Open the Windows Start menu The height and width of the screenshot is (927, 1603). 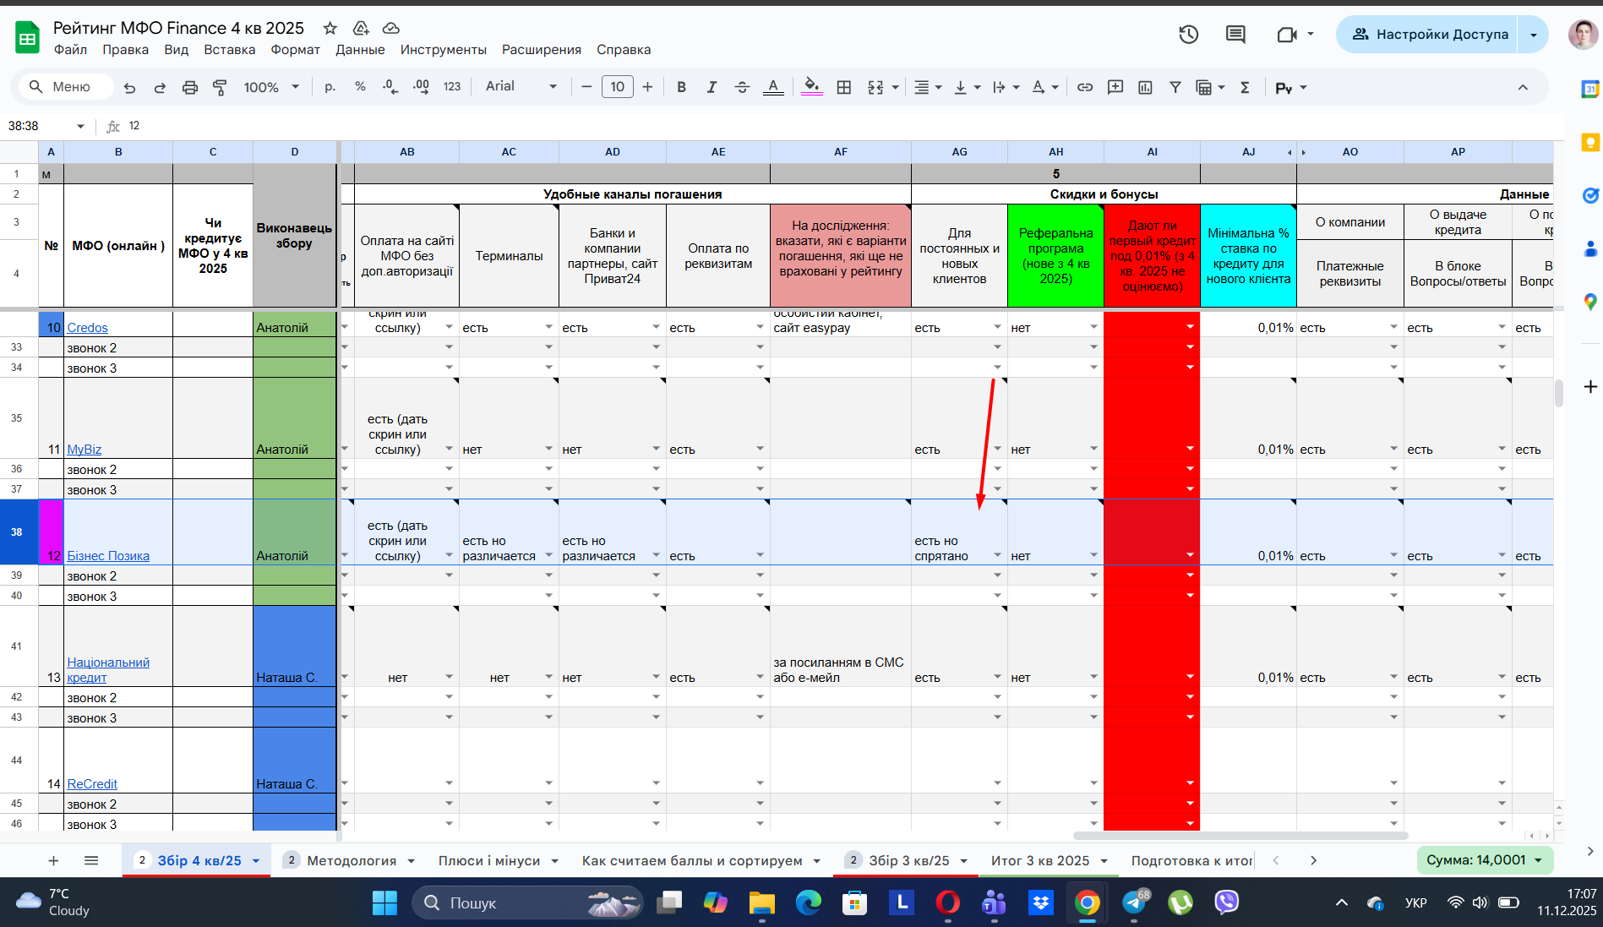(384, 903)
